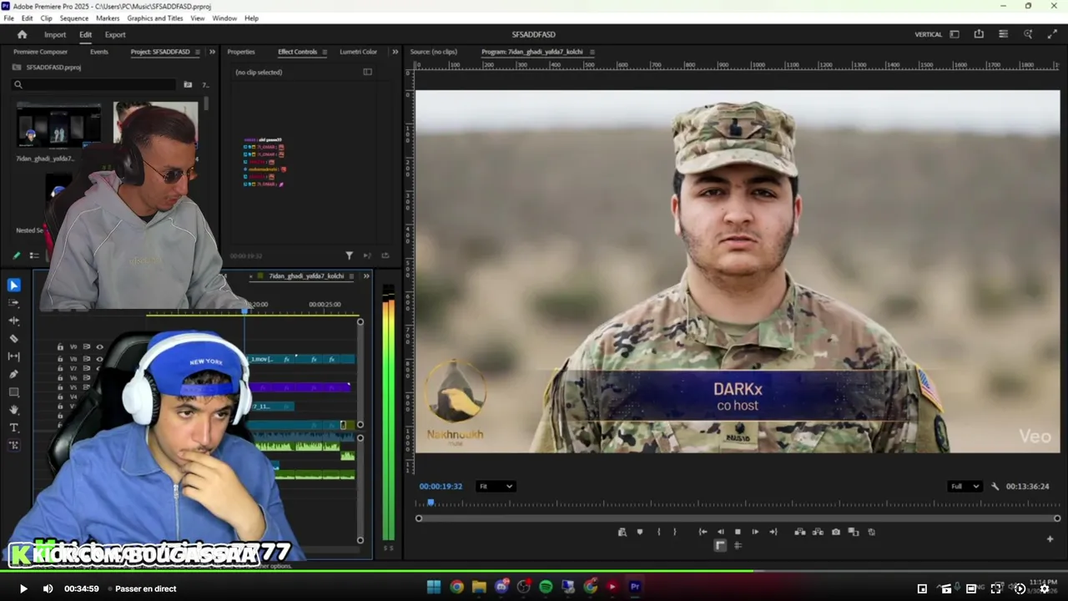Click the Program Monitor zoom scroll bar
Image resolution: width=1068 pixels, height=601 pixels.
[738, 518]
